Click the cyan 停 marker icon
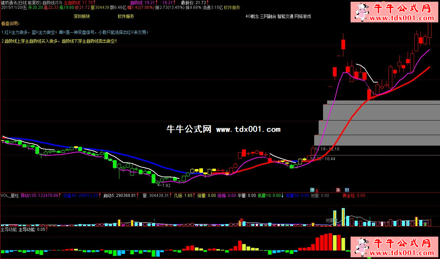Image resolution: width=440 pixels, height=259 pixels. point(312,190)
